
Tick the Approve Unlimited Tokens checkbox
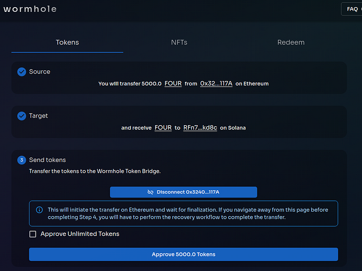coord(33,234)
